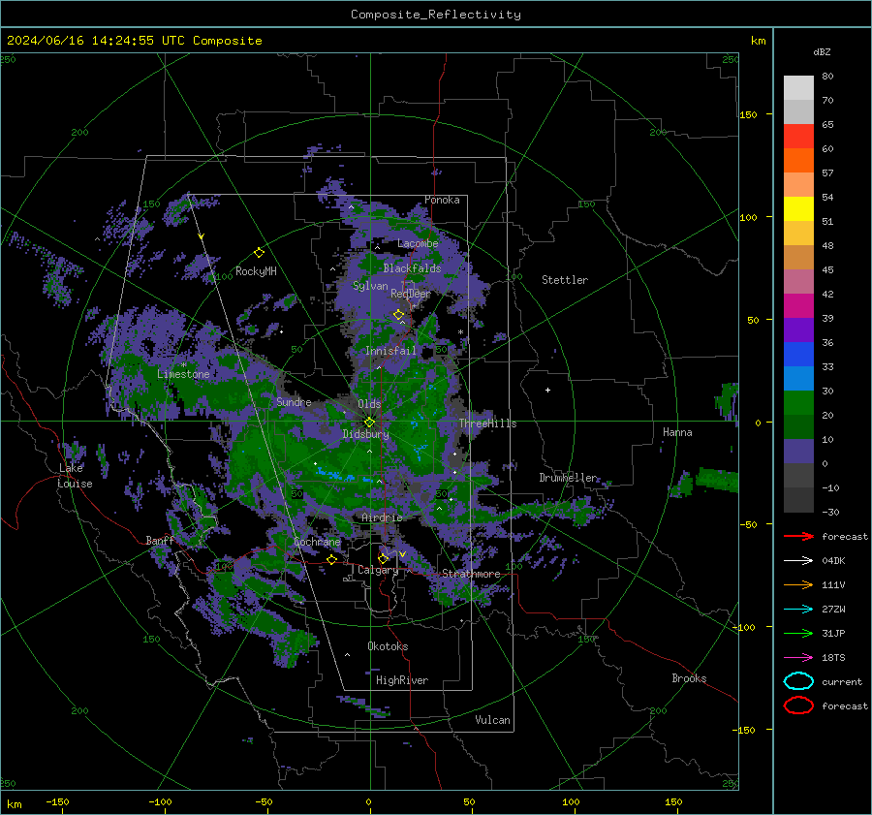Click the Vulcan label
The image size is (872, 815).
(x=492, y=720)
